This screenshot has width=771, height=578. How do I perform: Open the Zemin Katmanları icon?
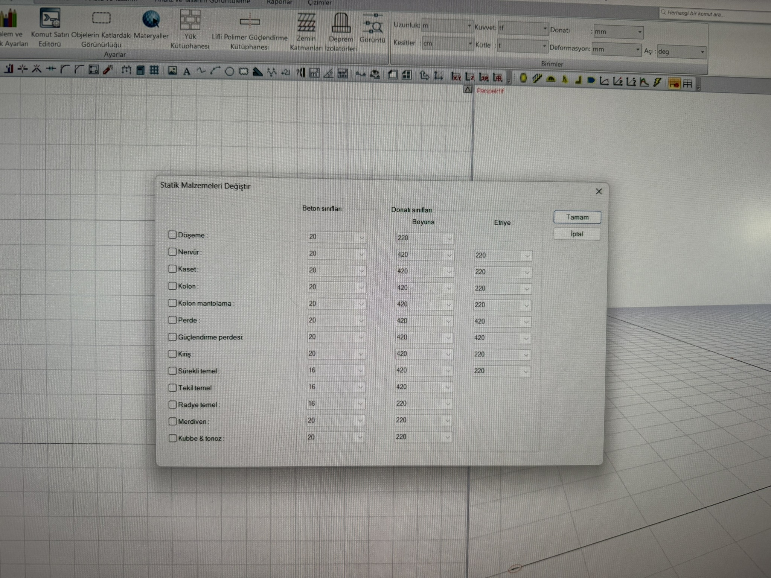[306, 23]
